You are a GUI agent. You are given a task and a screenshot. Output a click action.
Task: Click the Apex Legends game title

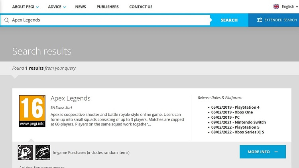[x=71, y=98]
